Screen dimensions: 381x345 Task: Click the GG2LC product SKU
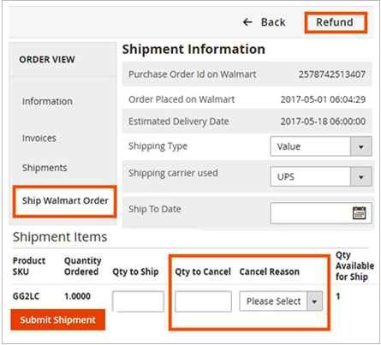click(x=26, y=296)
